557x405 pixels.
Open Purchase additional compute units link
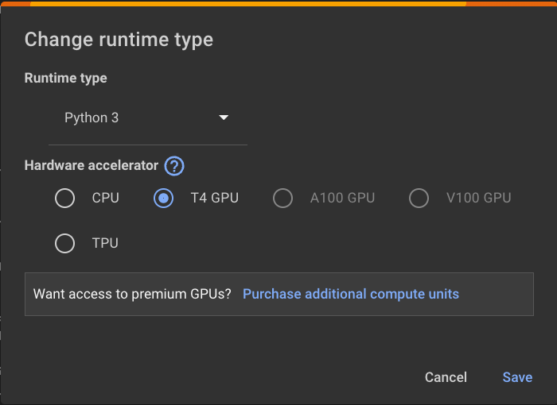[350, 294]
